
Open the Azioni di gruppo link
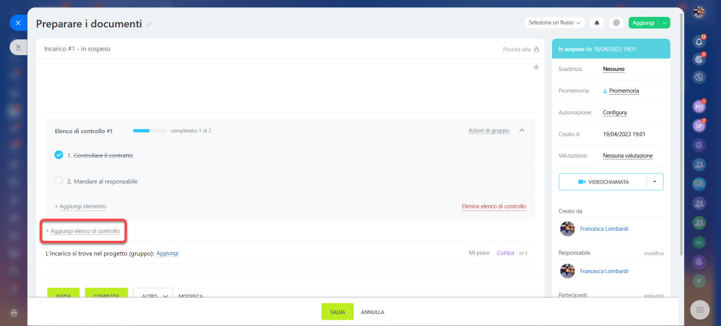(489, 131)
